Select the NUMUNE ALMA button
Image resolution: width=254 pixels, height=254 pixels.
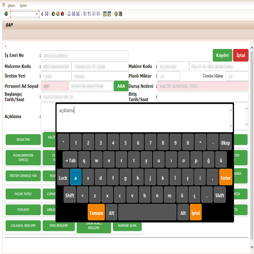pos(127,226)
